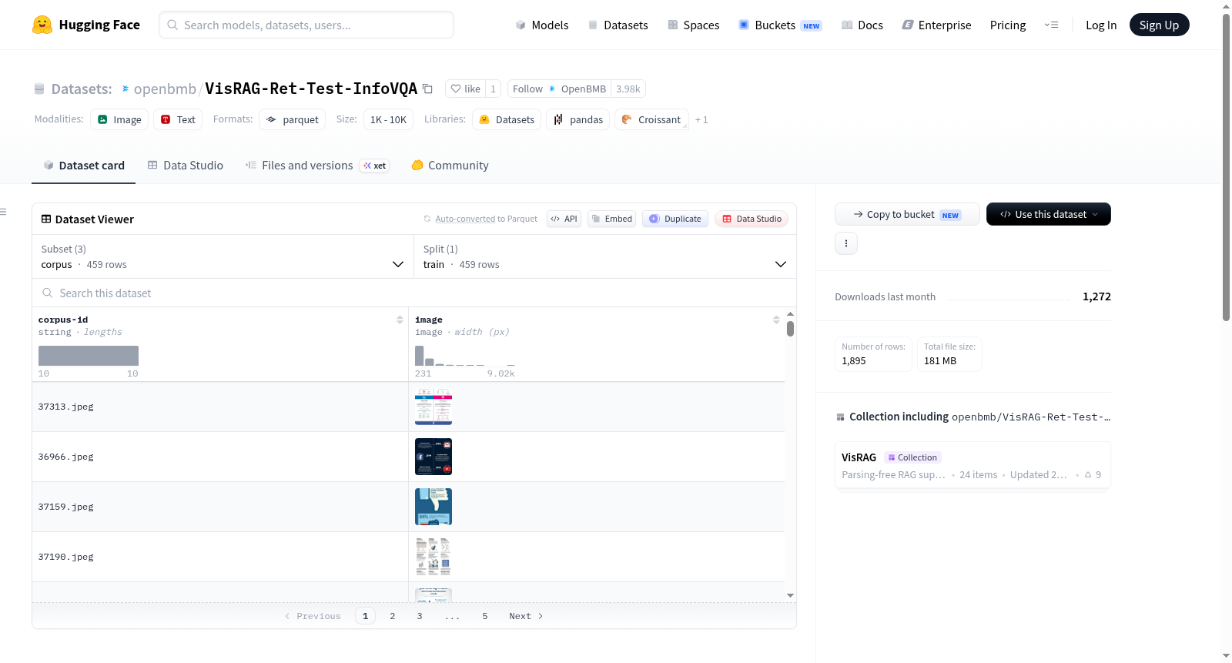Screen dimensions: 1232x663
Task: Open the openbmb organization link
Action: [165, 89]
